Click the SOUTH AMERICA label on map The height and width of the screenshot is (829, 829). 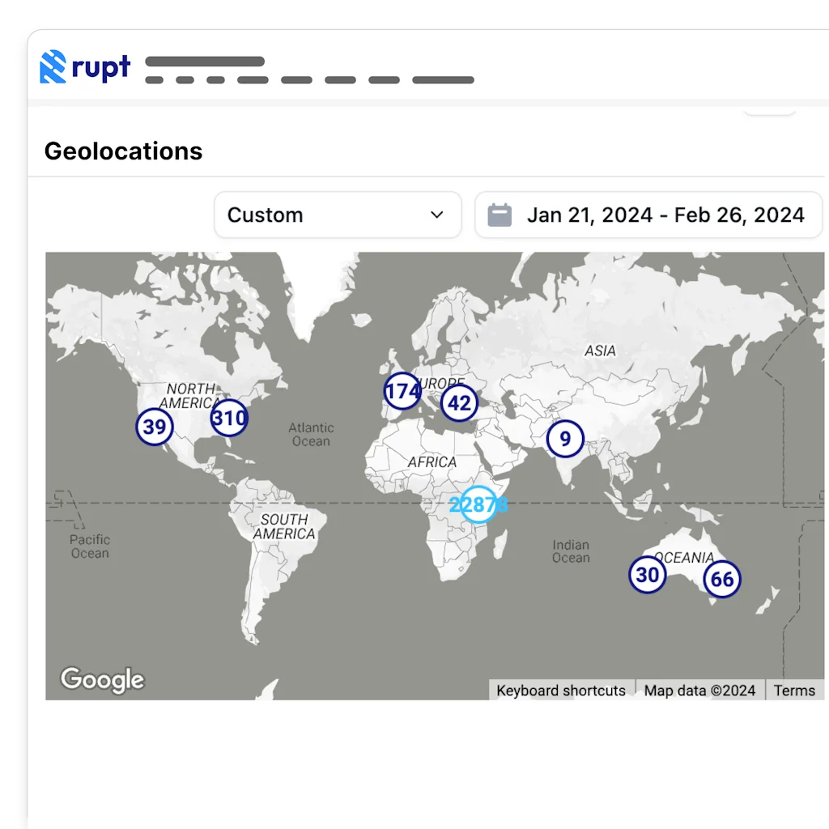coord(284,526)
